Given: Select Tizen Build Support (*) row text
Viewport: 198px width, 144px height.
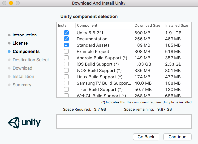Looking at the screenshot, I should coord(100,90).
